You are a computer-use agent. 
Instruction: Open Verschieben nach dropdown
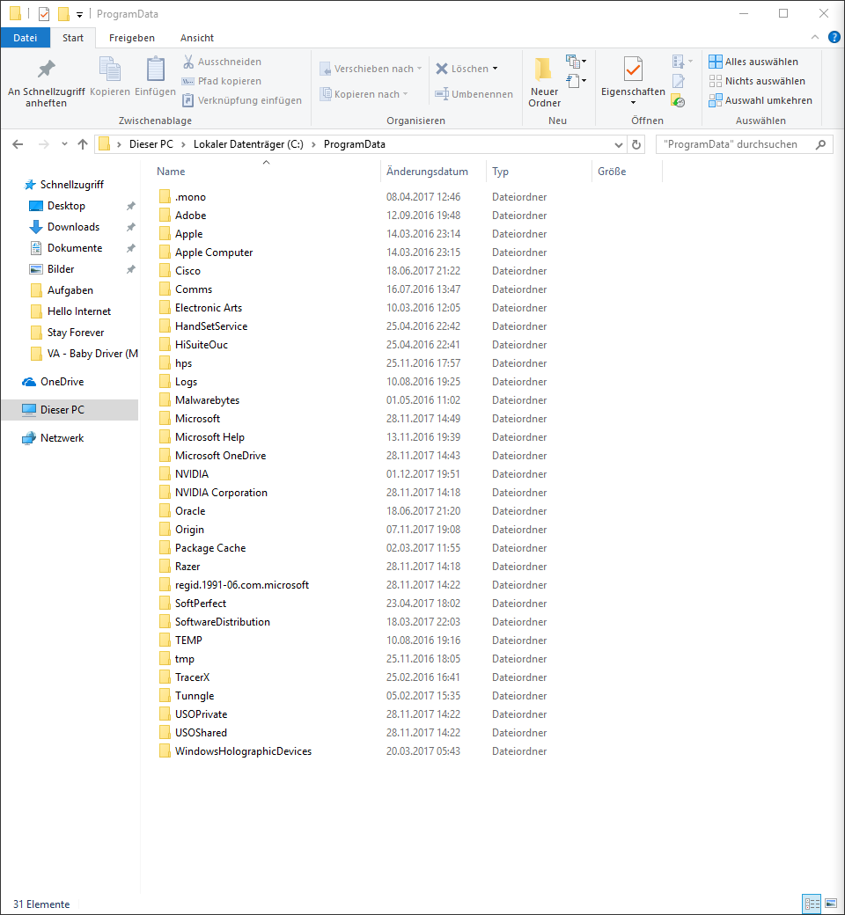point(371,69)
